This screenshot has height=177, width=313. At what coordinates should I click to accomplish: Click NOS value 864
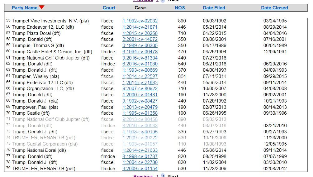182,76
